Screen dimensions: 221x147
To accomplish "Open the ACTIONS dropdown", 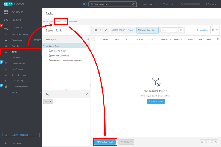I will coord(126,142).
